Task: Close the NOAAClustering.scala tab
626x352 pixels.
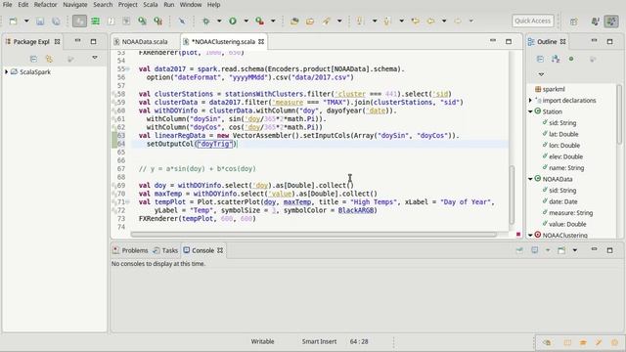Action: tap(261, 41)
